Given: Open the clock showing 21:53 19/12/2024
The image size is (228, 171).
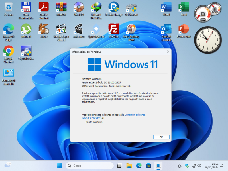Looking at the screenshot, I should 211,166.
